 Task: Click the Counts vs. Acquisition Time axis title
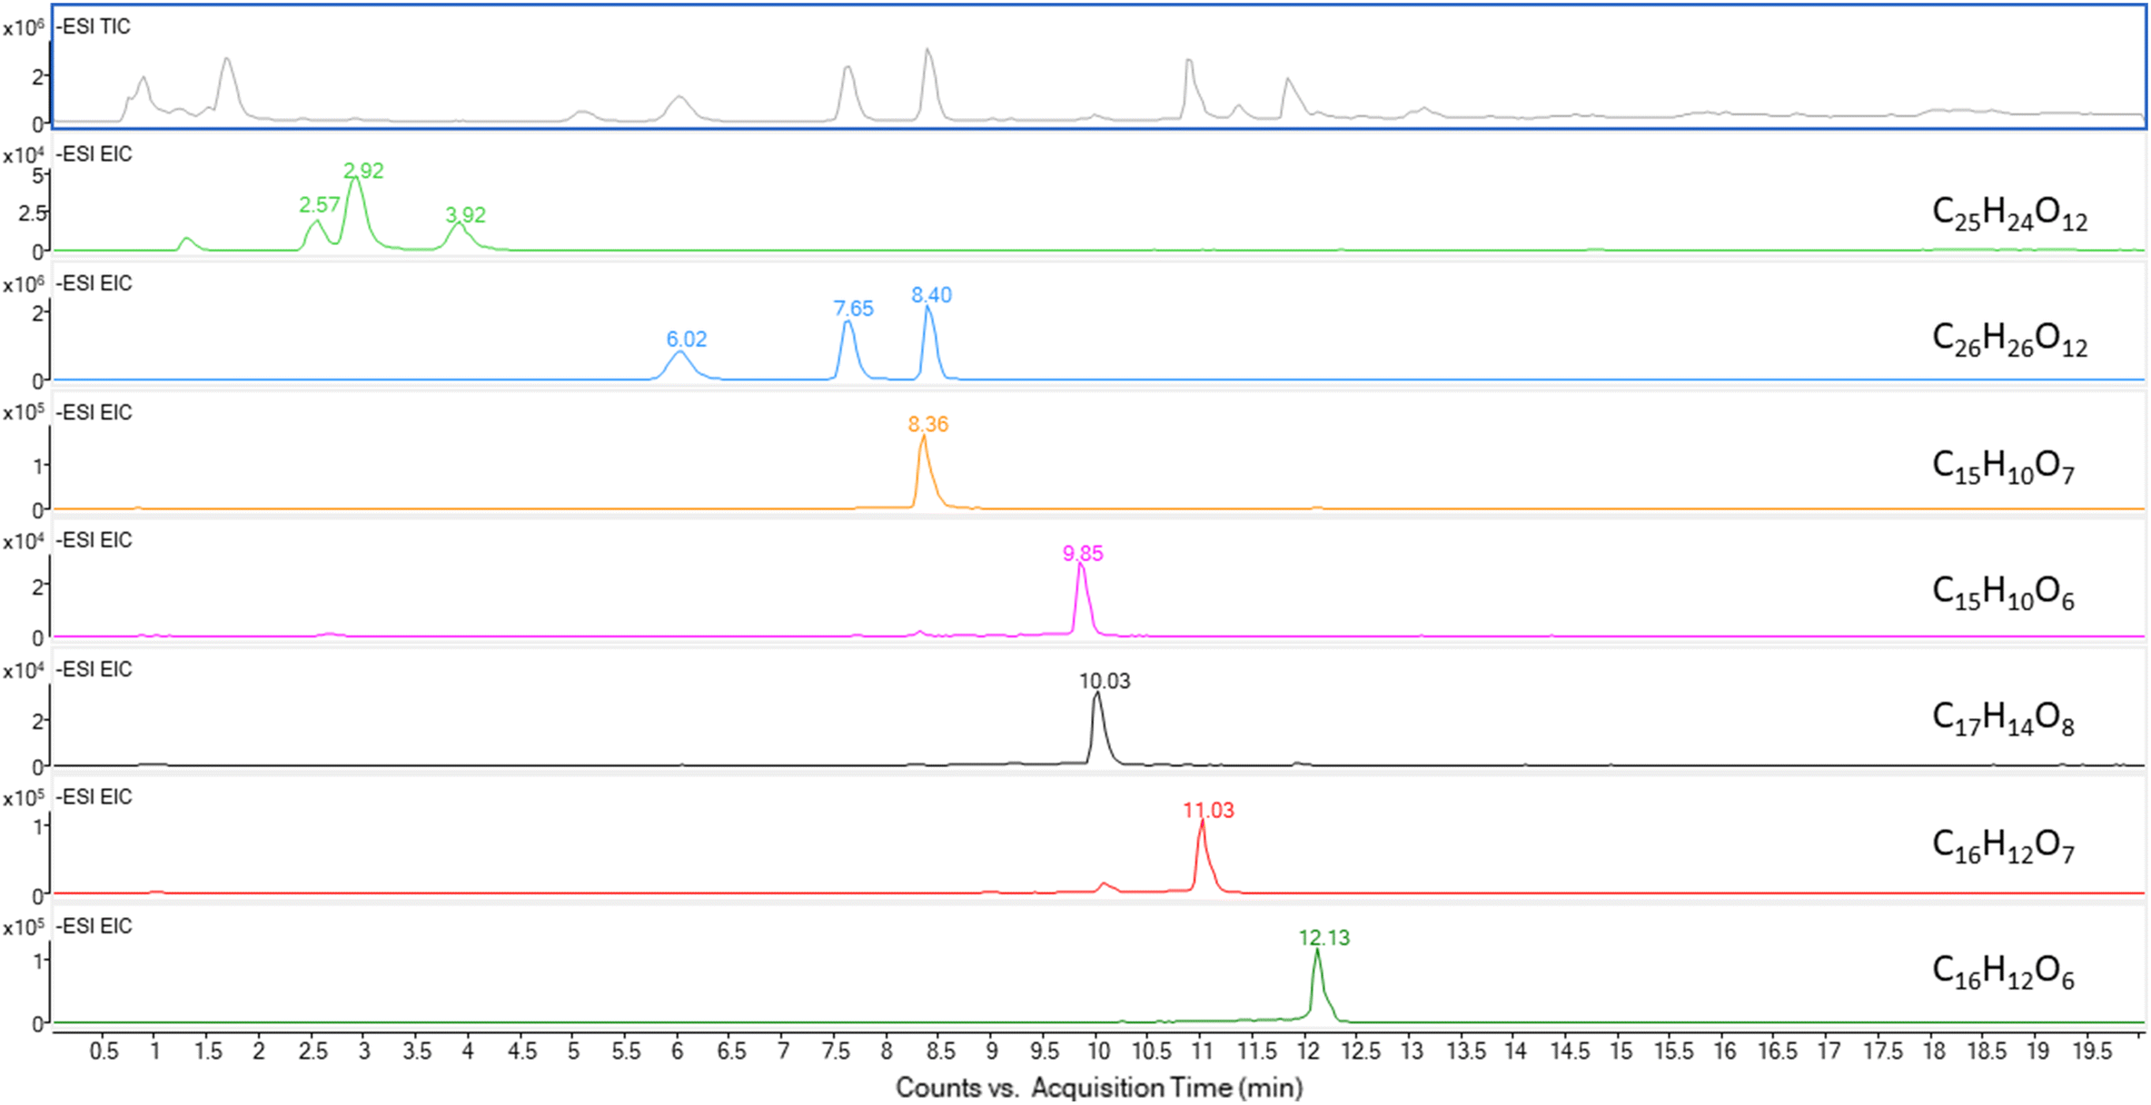[x=1099, y=1088]
